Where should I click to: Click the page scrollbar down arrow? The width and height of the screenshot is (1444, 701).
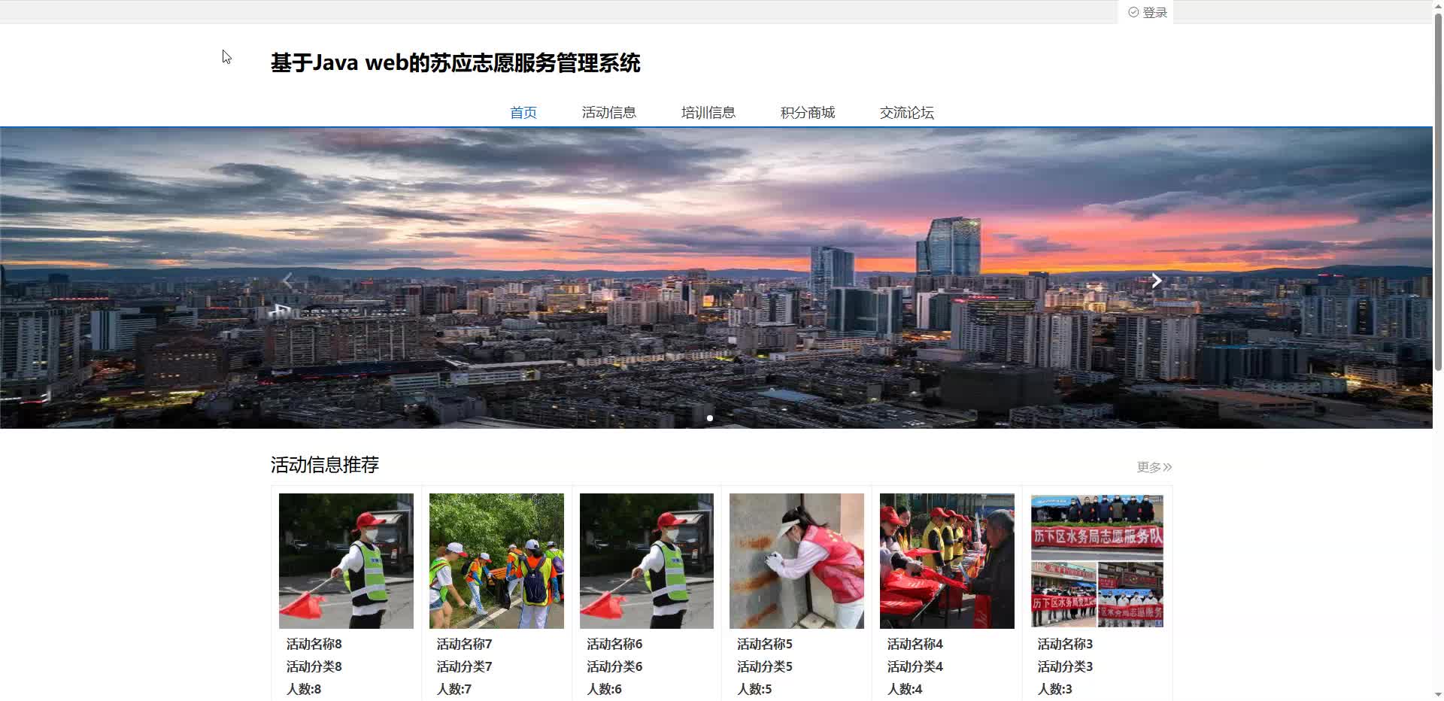1438,695
